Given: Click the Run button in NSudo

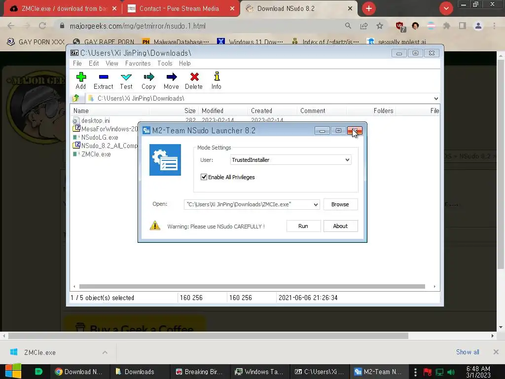Looking at the screenshot, I should [303, 226].
